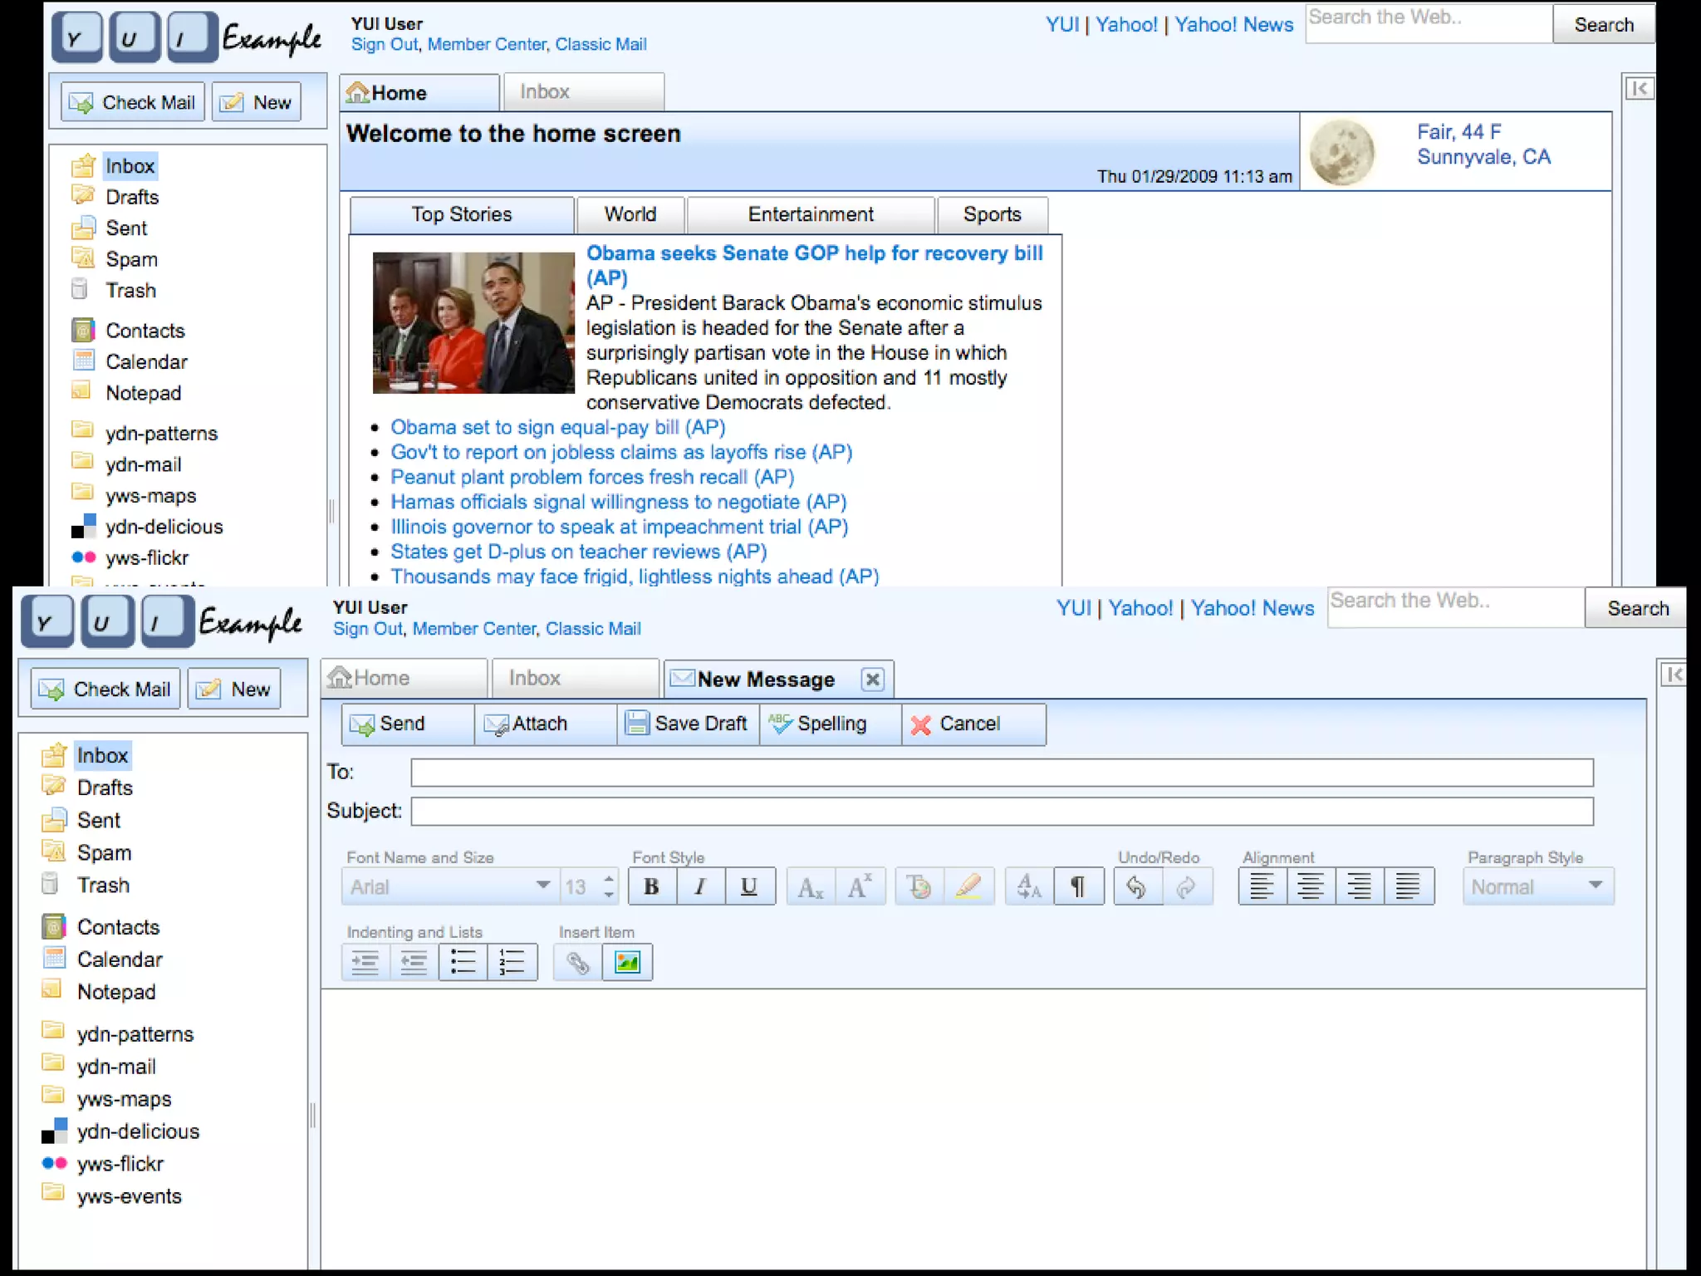
Task: Click the Undo icon in the editor
Action: (1136, 887)
